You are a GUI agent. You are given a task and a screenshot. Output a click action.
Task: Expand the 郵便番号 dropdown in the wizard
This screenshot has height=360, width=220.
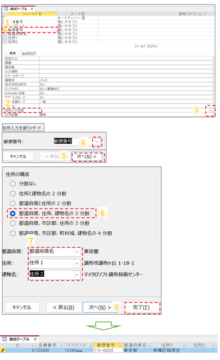click(x=97, y=141)
